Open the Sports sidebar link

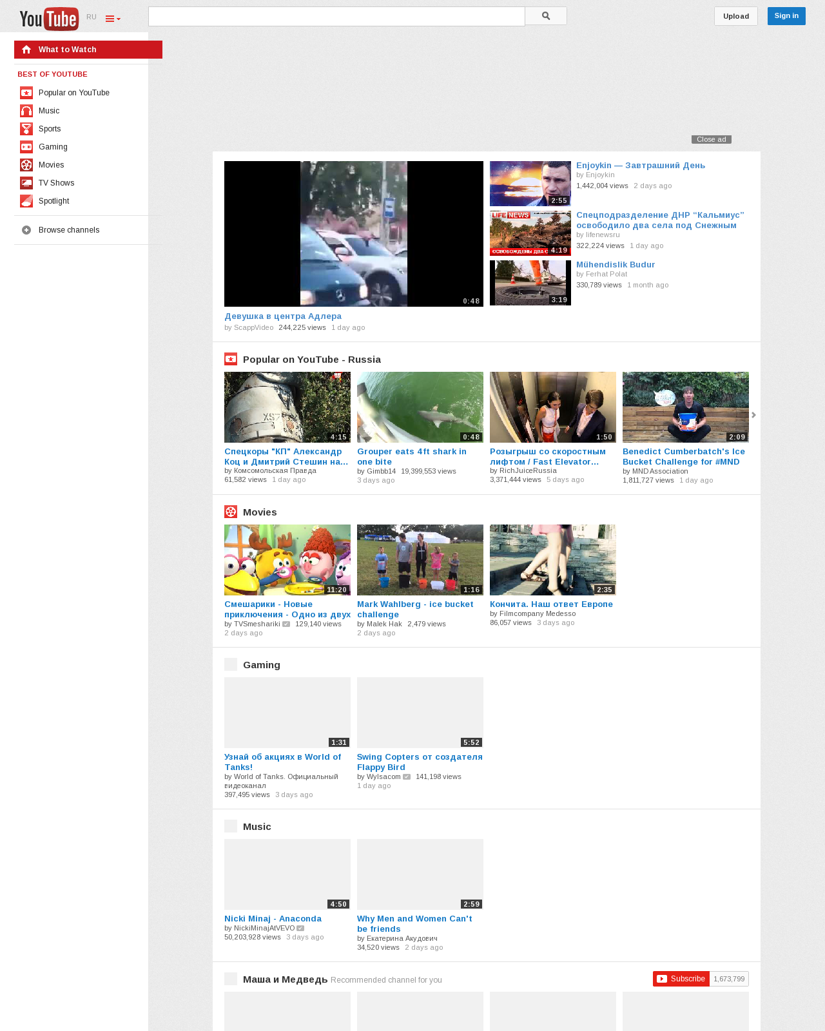50,129
